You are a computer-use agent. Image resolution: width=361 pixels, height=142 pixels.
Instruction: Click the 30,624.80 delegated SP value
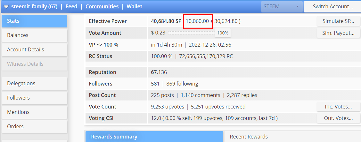pyautogui.click(x=226, y=21)
